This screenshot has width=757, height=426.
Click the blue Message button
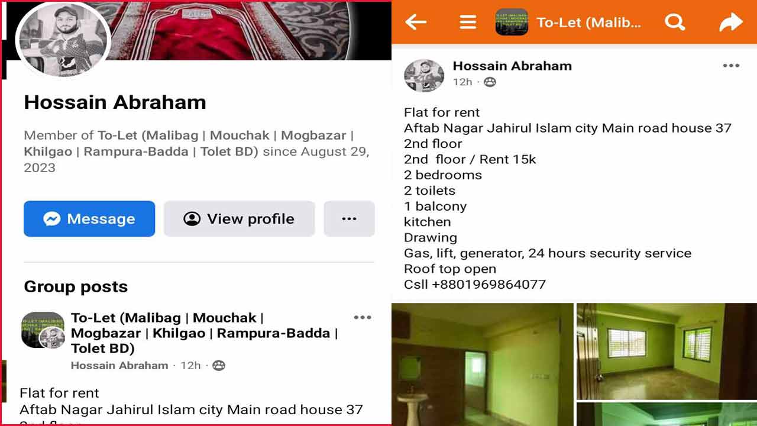point(89,219)
